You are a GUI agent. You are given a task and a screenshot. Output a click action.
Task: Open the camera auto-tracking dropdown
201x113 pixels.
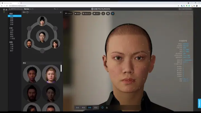tap(77, 13)
